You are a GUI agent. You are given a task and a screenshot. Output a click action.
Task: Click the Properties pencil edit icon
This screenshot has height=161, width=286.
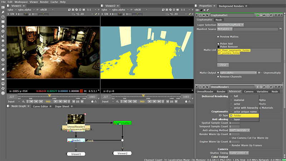point(208,10)
